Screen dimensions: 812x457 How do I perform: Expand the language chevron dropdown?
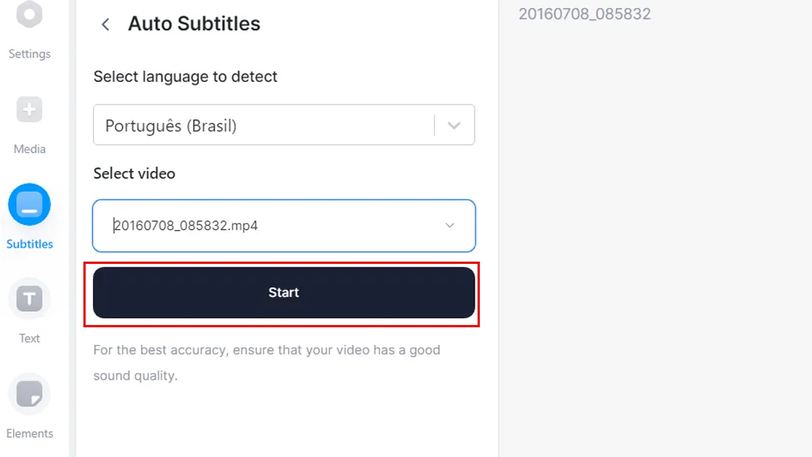click(454, 125)
